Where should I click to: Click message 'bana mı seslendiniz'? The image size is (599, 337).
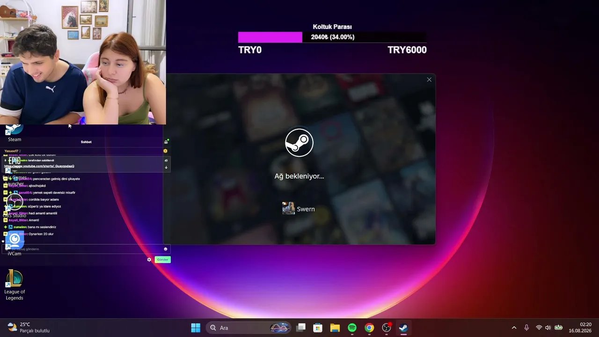point(42,227)
